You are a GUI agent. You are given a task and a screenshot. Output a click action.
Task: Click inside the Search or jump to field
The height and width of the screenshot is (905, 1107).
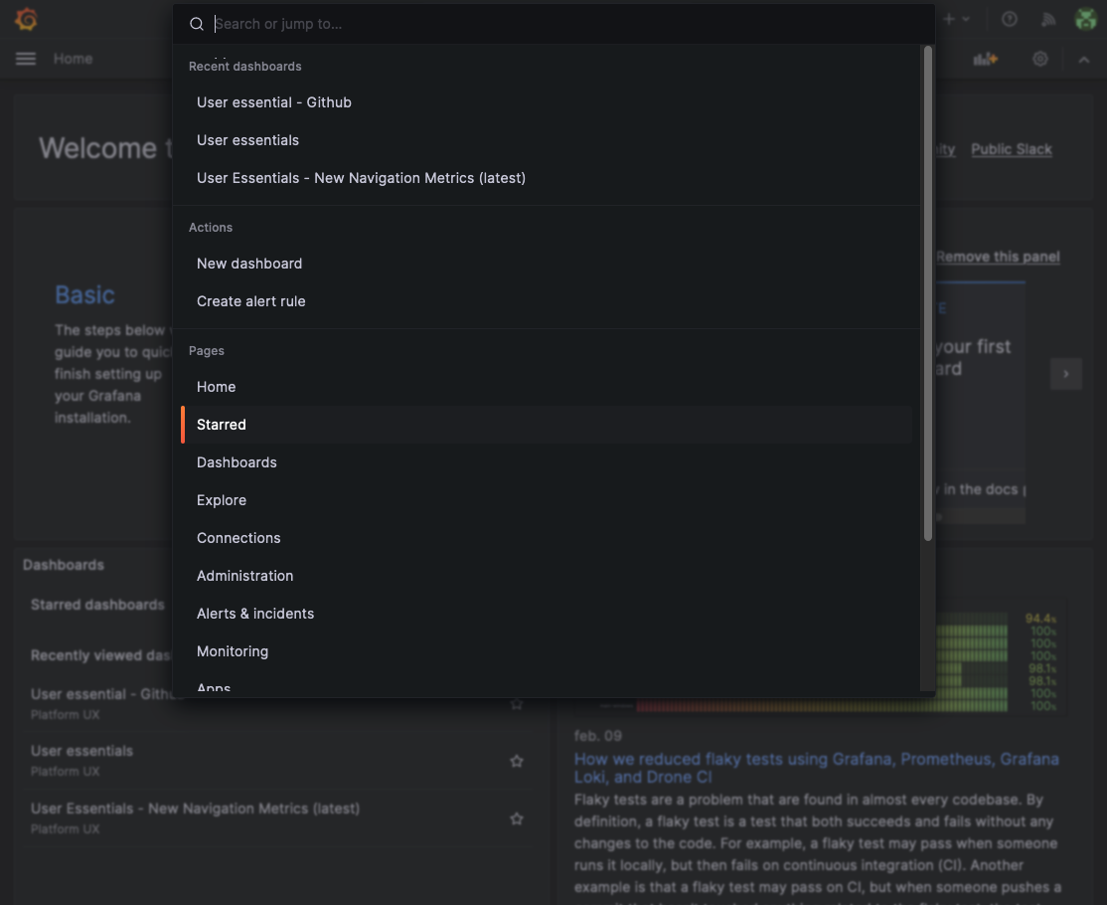click(x=397, y=23)
